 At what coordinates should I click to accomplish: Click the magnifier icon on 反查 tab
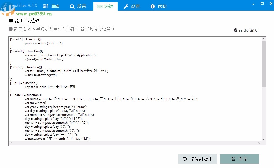tap(72, 6)
